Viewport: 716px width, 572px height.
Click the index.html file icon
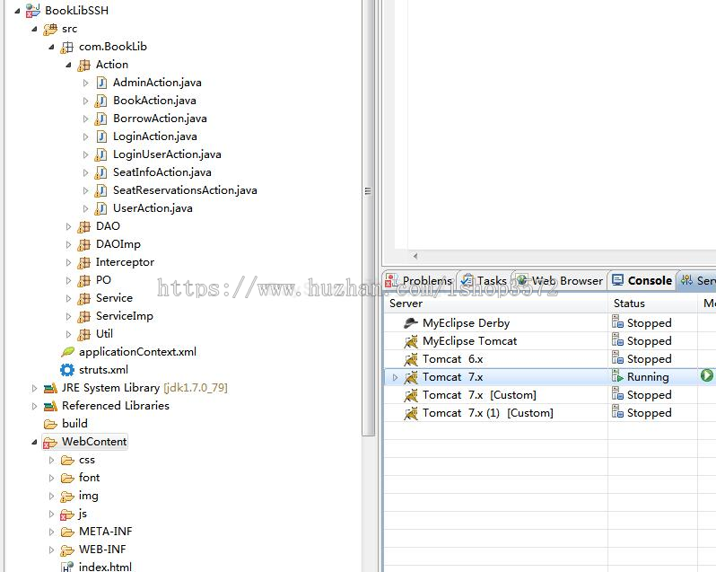(x=67, y=567)
